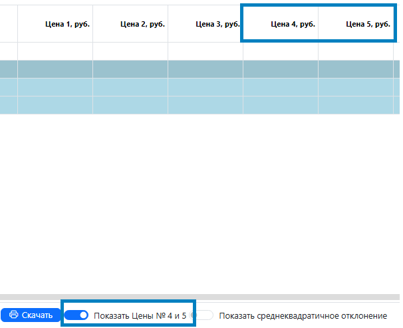Select Цена 3 cell in the dark highlighted row
The image size is (403, 328).
(205, 69)
